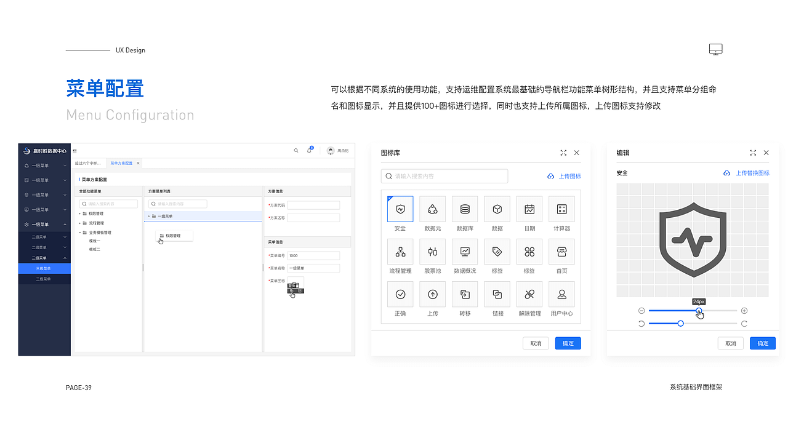Open the notification bell in header
788x443 pixels.
tap(310, 150)
